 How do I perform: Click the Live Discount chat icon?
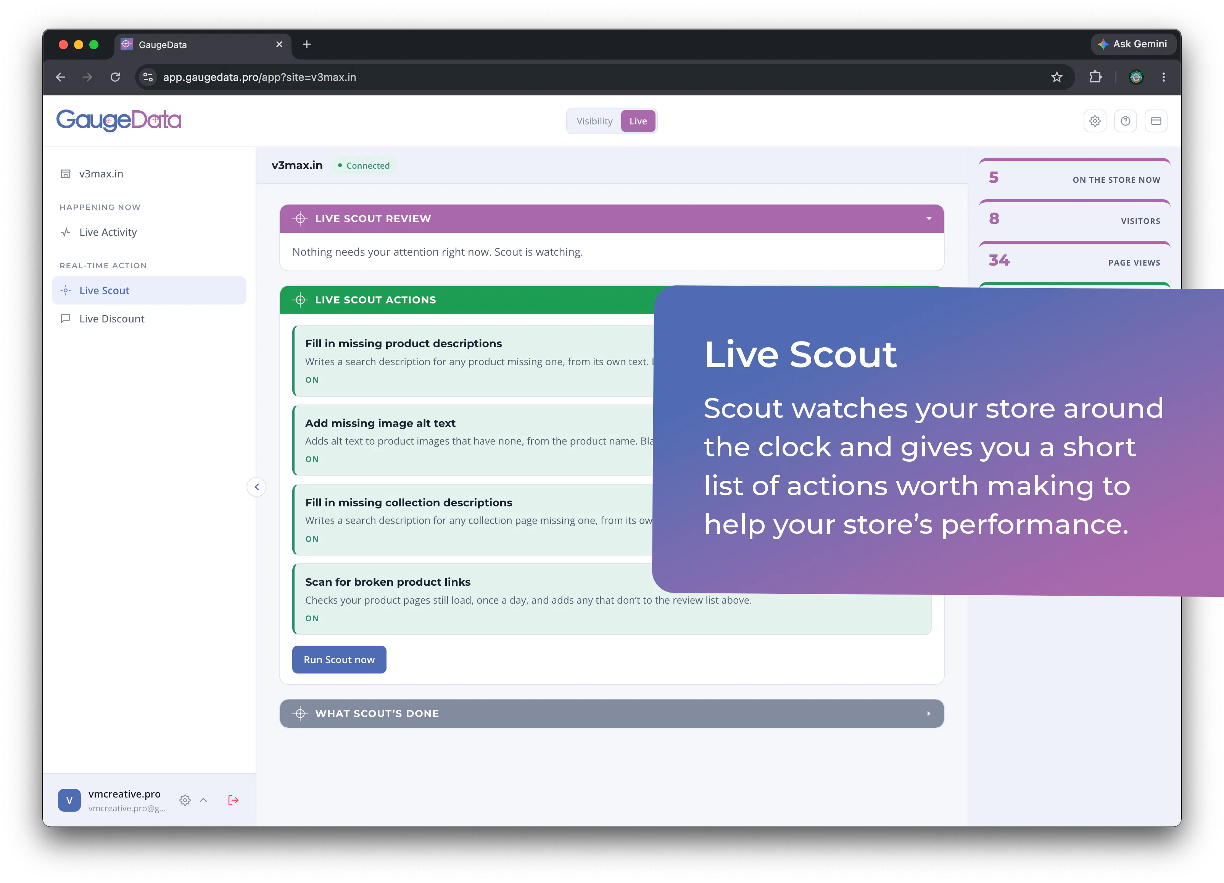[65, 319]
